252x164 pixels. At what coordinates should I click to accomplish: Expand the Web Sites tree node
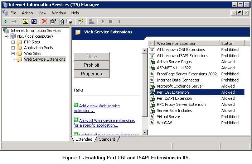pyautogui.click(x=13, y=53)
